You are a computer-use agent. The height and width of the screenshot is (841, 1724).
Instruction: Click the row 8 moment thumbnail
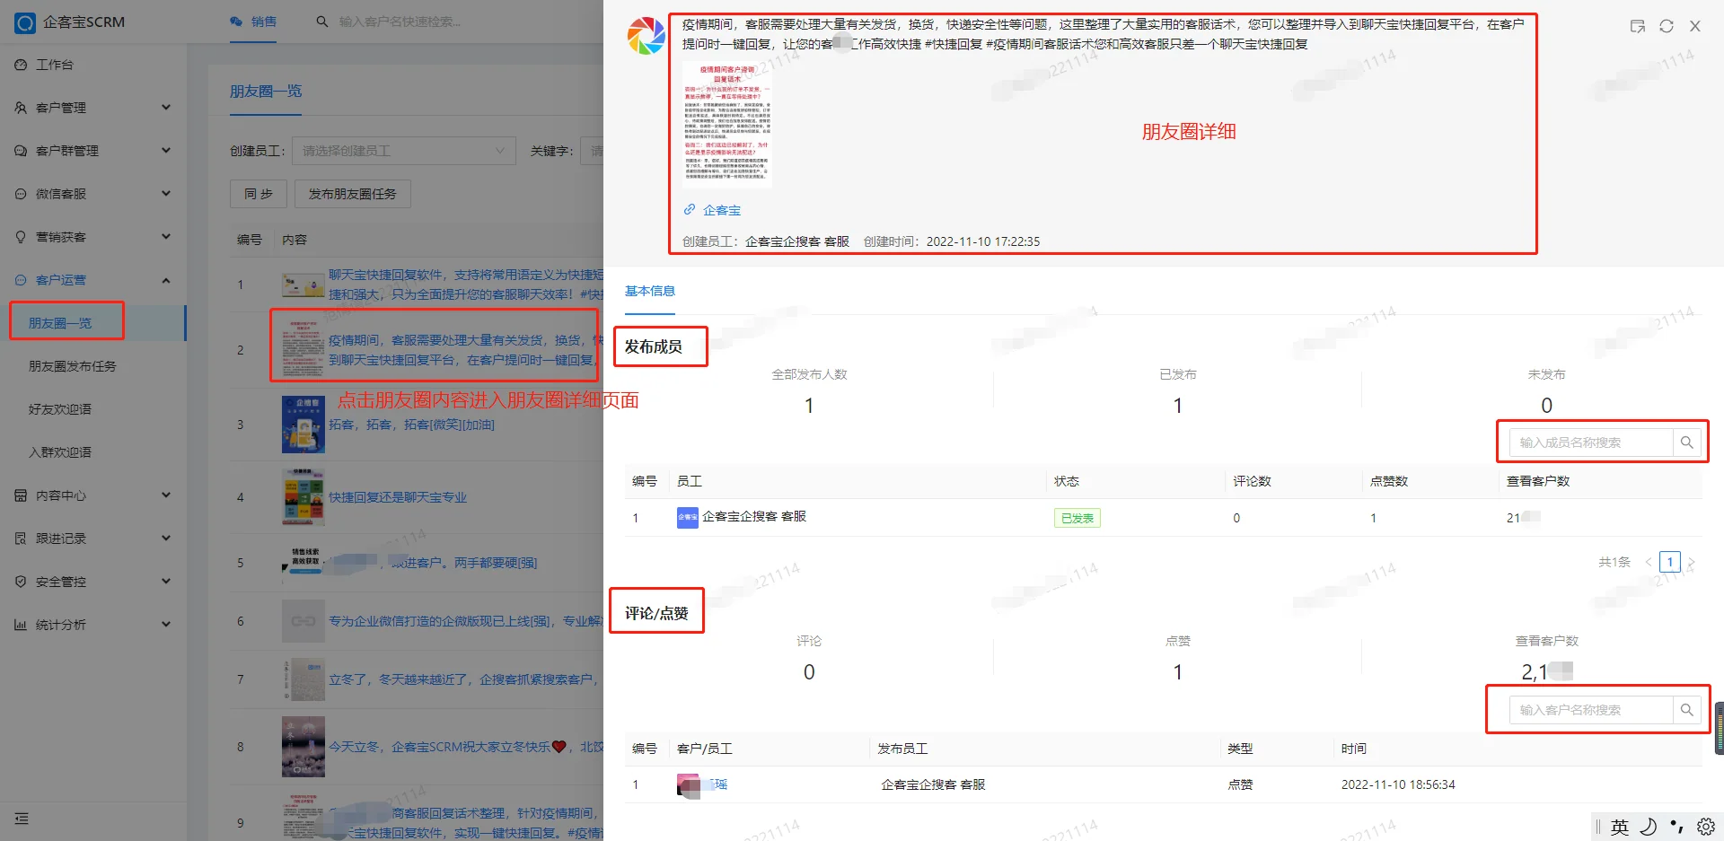point(303,747)
